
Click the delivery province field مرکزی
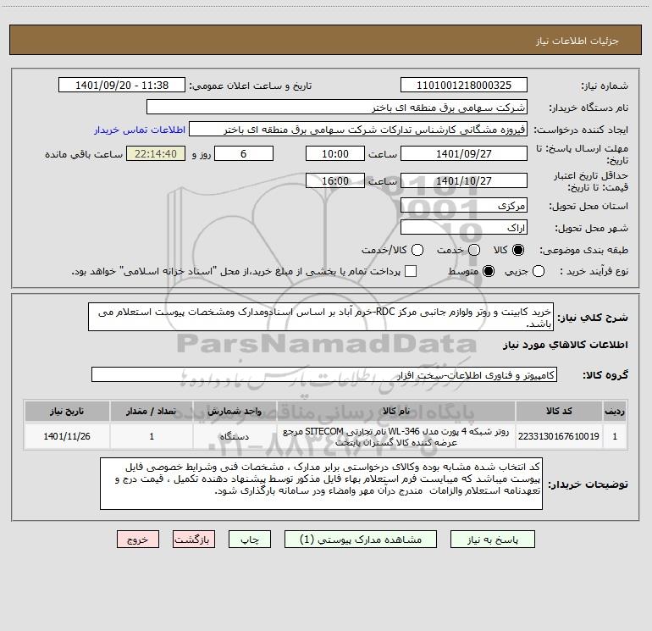pyautogui.click(x=464, y=206)
